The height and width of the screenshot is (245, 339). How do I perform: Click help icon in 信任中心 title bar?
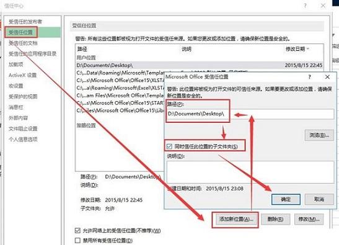305,6
